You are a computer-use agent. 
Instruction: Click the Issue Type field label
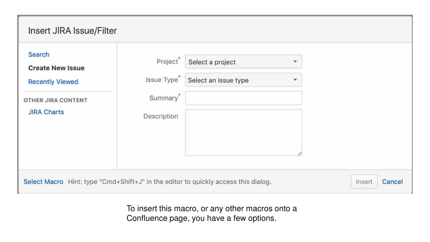click(x=162, y=80)
